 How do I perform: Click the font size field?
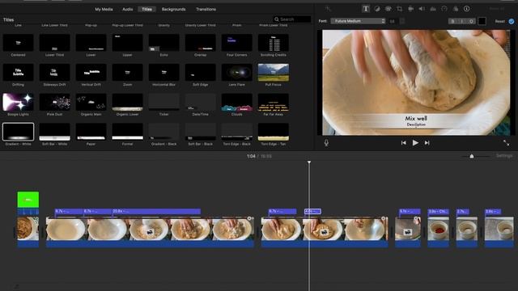[x=393, y=21]
